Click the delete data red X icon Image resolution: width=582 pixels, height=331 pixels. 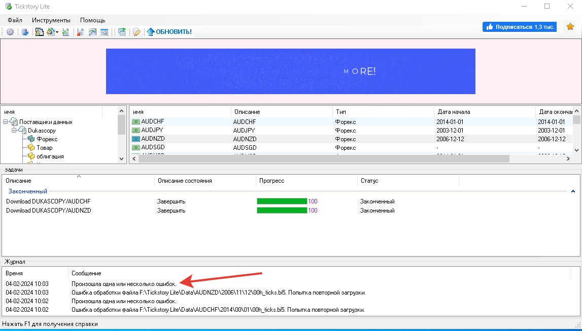click(x=81, y=32)
